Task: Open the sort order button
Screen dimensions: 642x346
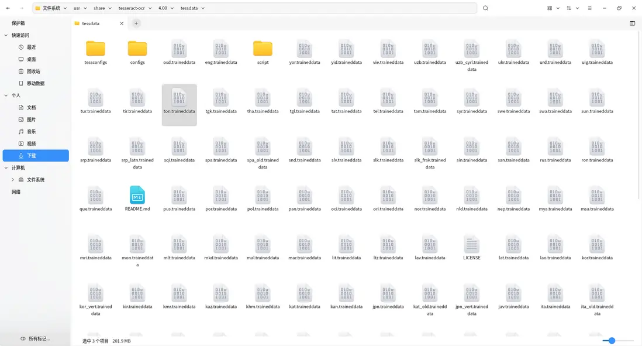Action: (x=569, y=8)
